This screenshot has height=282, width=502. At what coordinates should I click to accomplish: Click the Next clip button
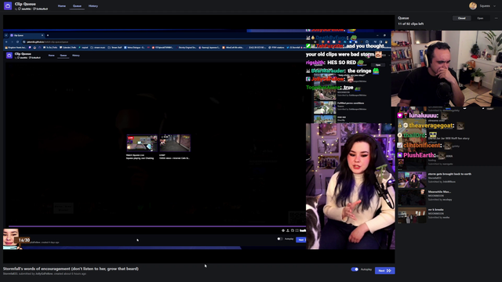click(x=384, y=270)
